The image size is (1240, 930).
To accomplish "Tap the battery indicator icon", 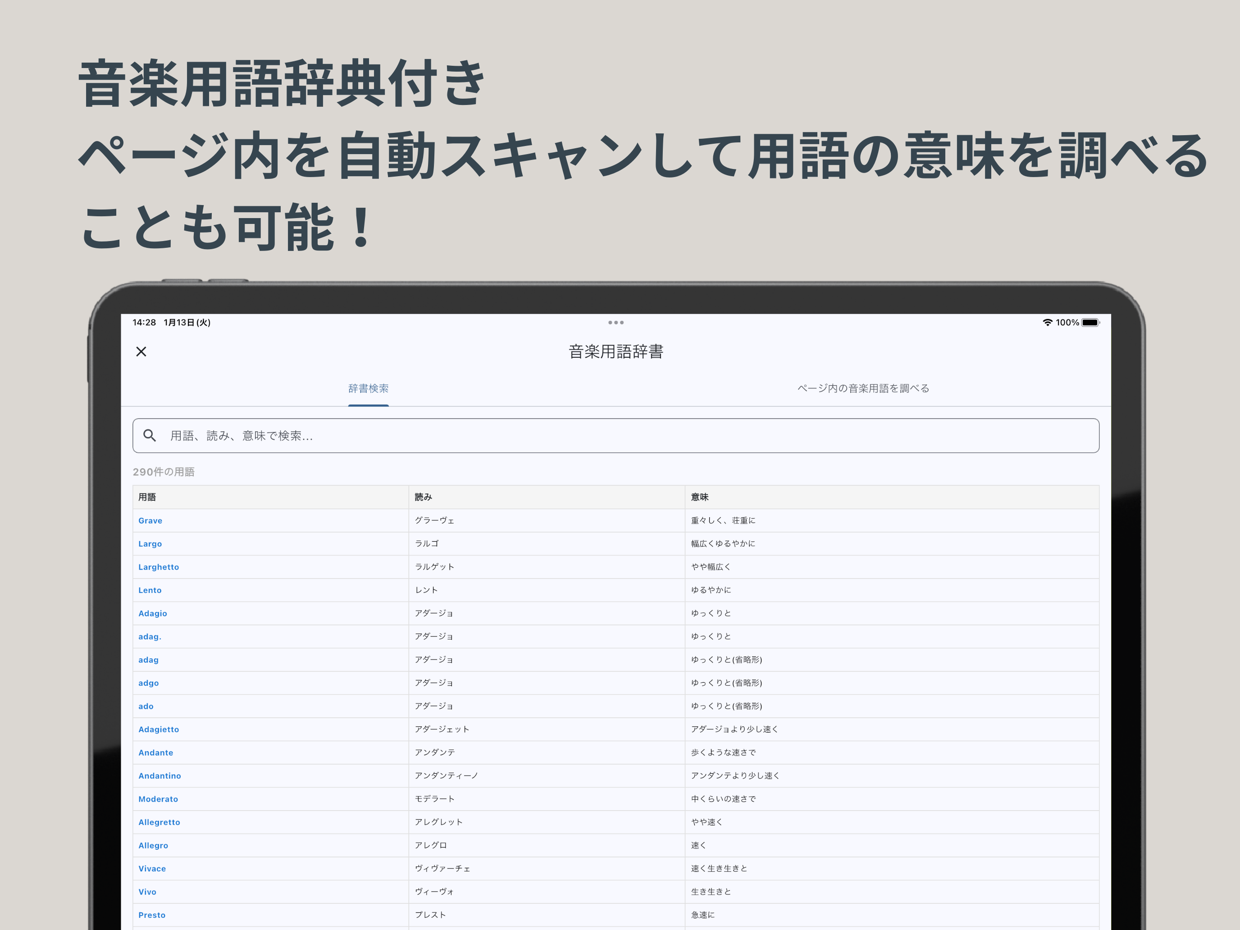I will pos(1090,323).
